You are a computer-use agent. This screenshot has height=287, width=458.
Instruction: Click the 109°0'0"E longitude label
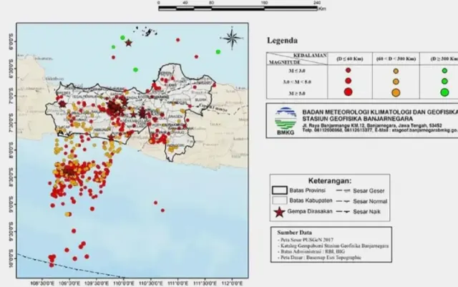(x=69, y=283)
